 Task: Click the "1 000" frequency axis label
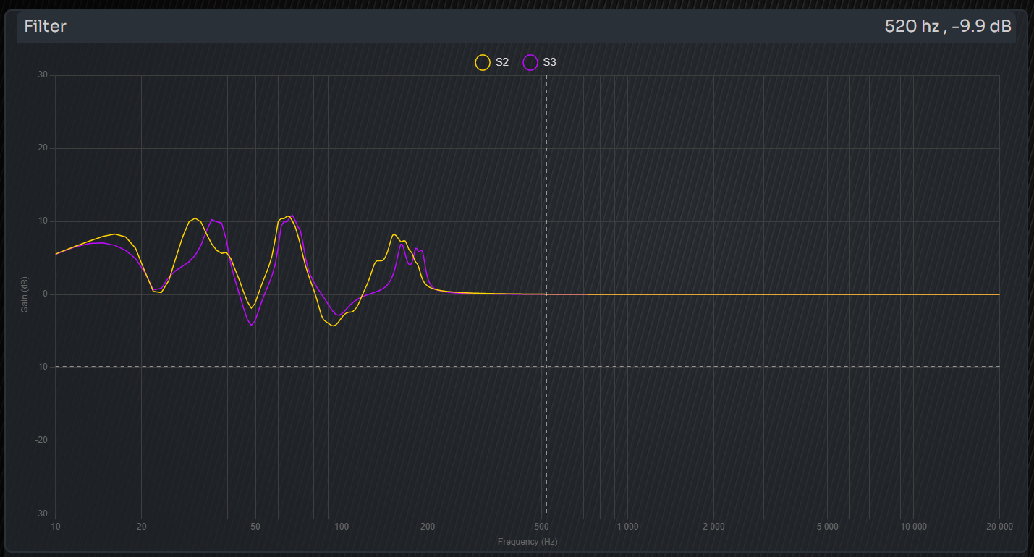[627, 527]
